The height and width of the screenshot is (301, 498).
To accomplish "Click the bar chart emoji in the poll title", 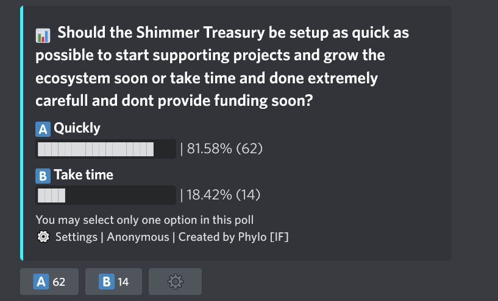I will pyautogui.click(x=43, y=35).
